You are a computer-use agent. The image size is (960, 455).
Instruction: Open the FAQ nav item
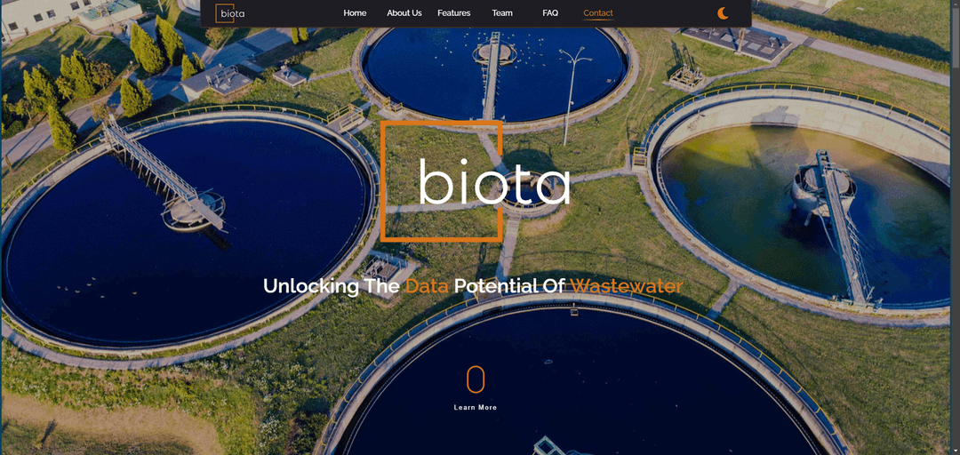pos(550,12)
